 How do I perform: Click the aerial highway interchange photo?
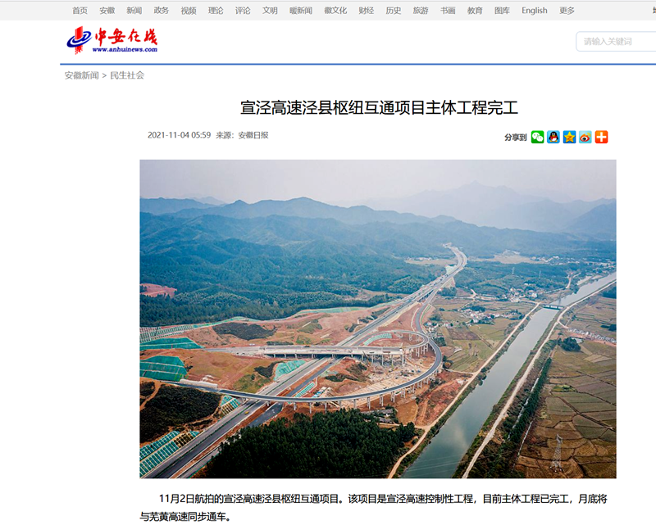coord(377,319)
